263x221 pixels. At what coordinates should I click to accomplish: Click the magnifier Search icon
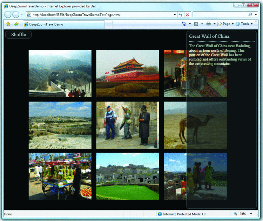250,15
